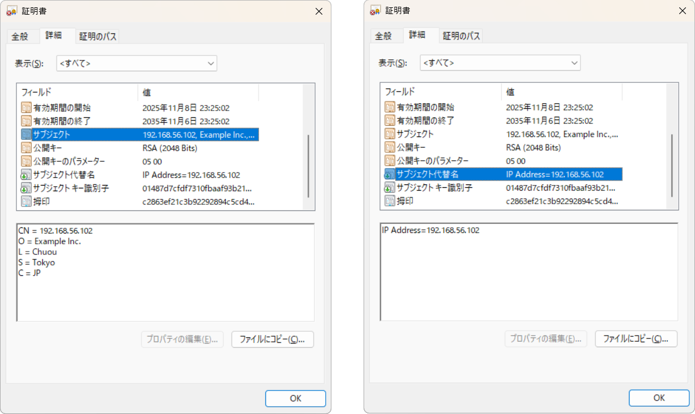Screen dimensions: 695x414
Task: Open the 証明のパス tab in right dialog
Action: 461,36
